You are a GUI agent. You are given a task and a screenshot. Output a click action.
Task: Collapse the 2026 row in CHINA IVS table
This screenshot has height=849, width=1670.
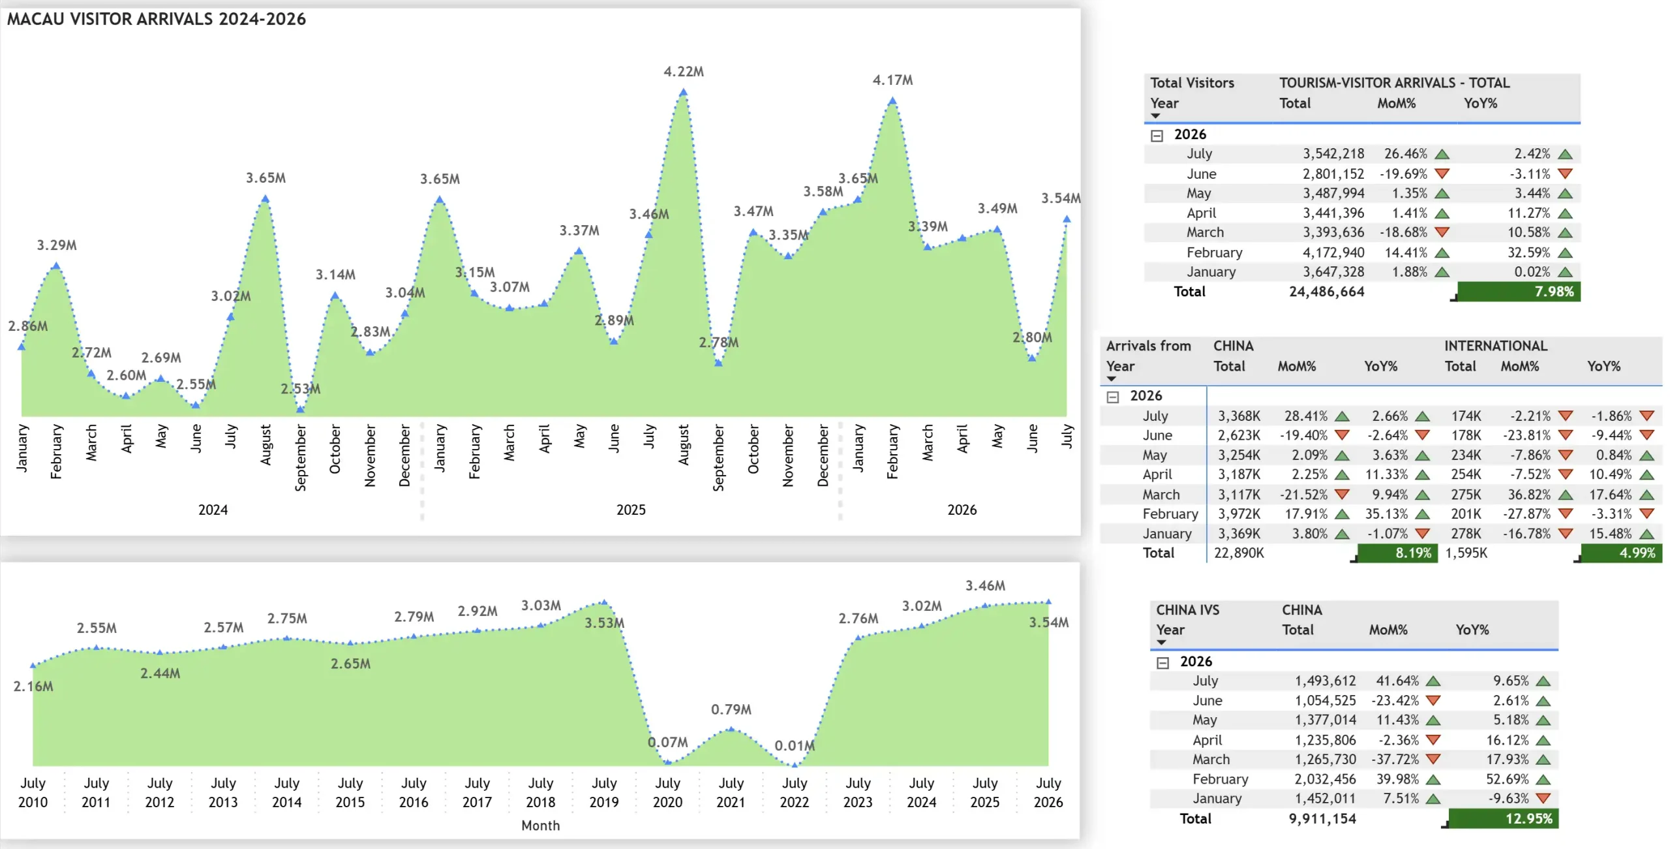1162,663
